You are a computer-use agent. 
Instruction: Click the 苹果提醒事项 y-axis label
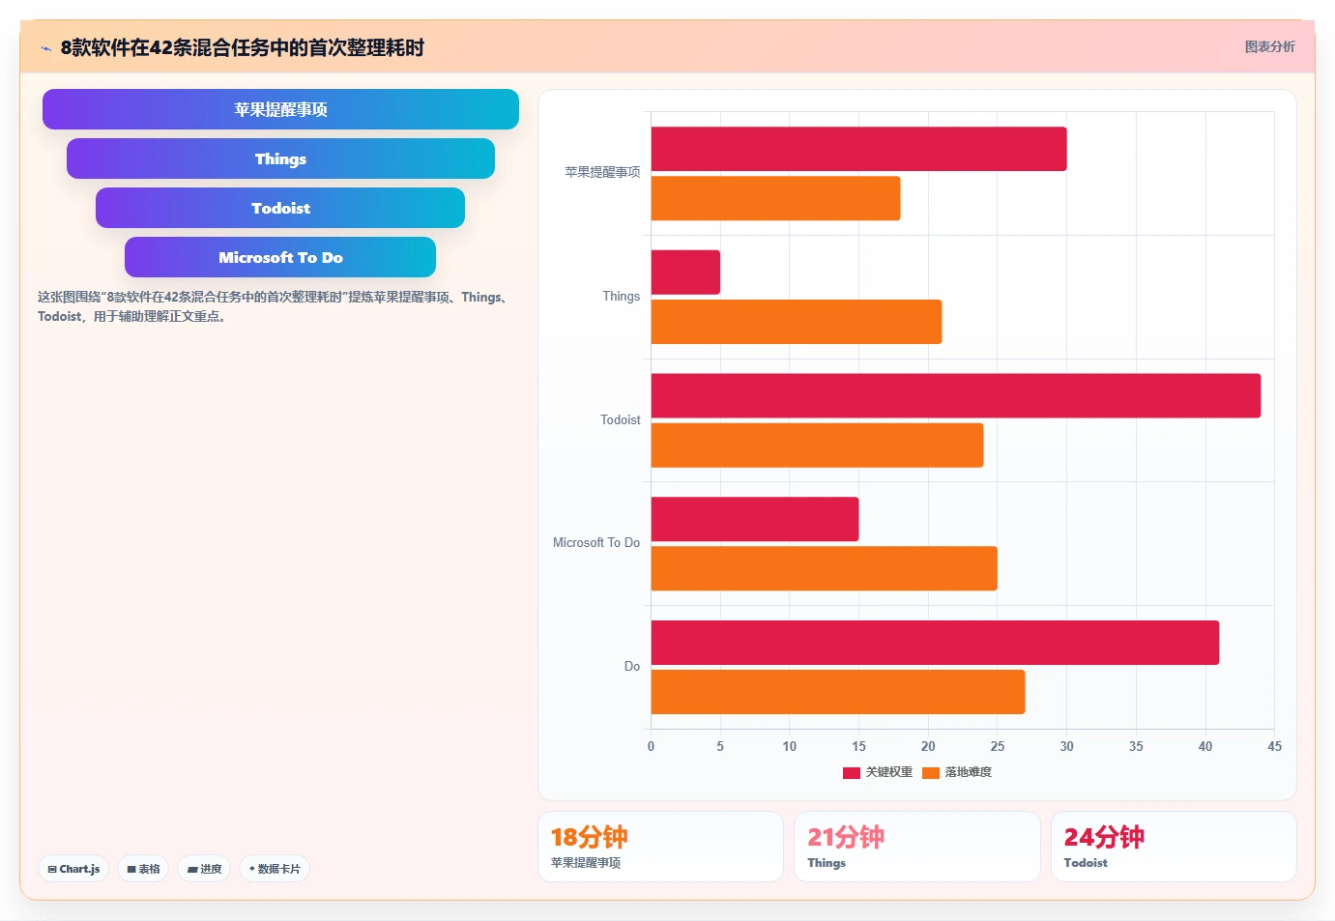(x=602, y=172)
